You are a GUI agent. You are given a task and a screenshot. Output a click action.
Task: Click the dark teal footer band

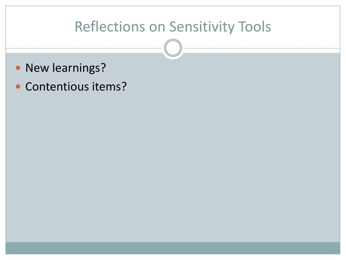click(173, 248)
